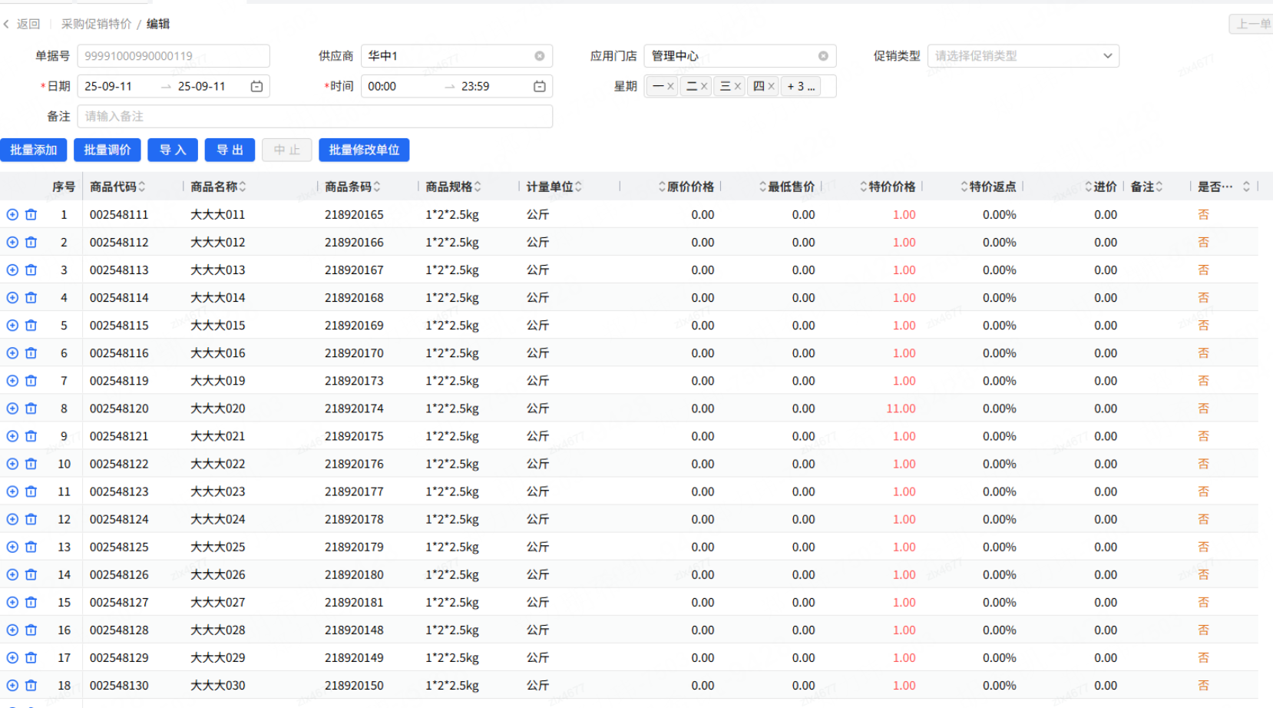Clear the 应用门店 管理中心 selection
Image resolution: width=1273 pixels, height=708 pixels.
tap(823, 56)
